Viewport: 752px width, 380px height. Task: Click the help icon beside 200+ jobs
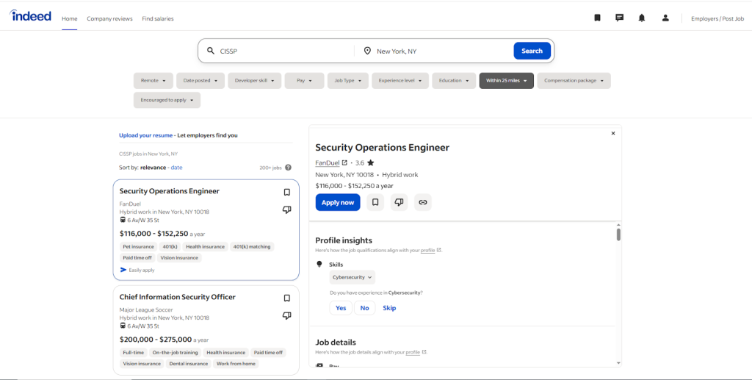click(288, 168)
